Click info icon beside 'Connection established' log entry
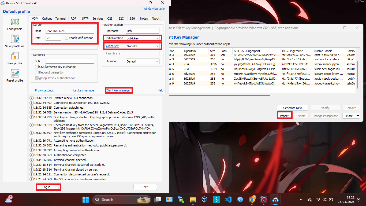 tap(31, 108)
